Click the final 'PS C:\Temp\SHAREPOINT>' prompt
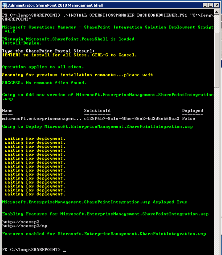 [x=31, y=250]
